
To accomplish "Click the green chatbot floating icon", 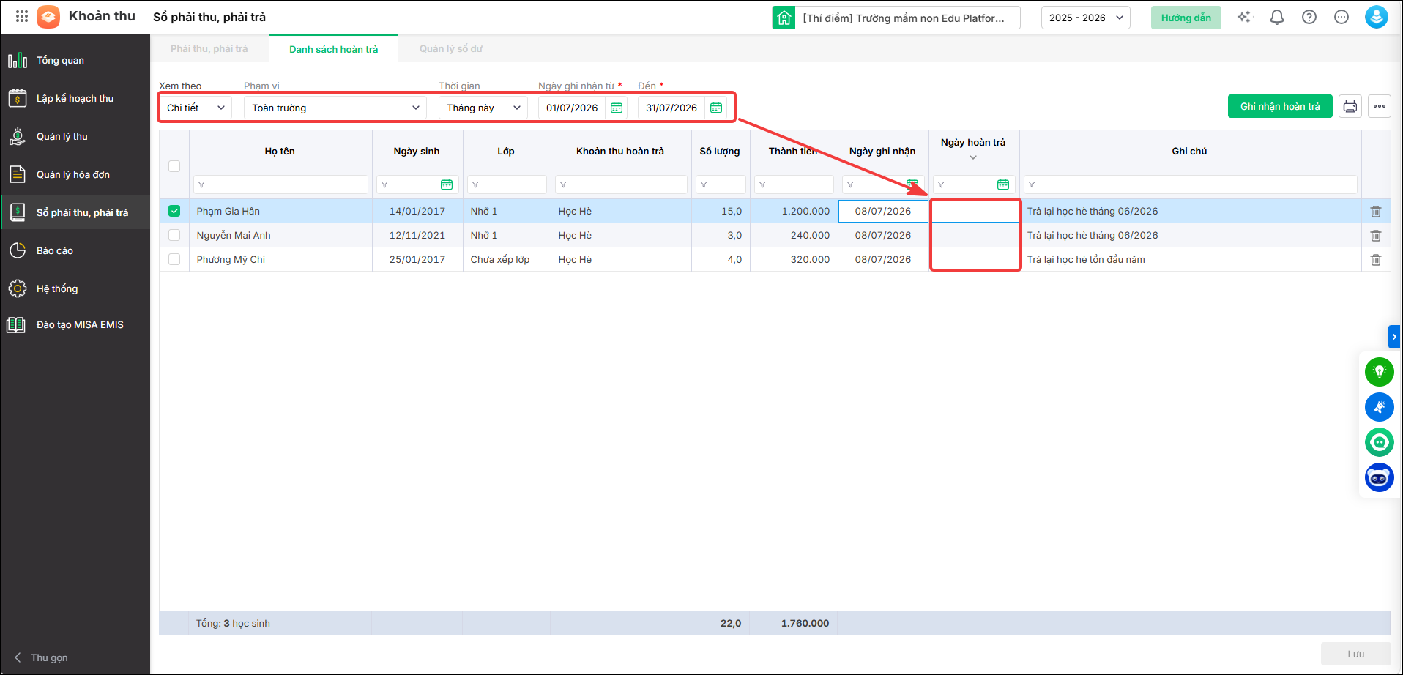I will click(x=1380, y=442).
